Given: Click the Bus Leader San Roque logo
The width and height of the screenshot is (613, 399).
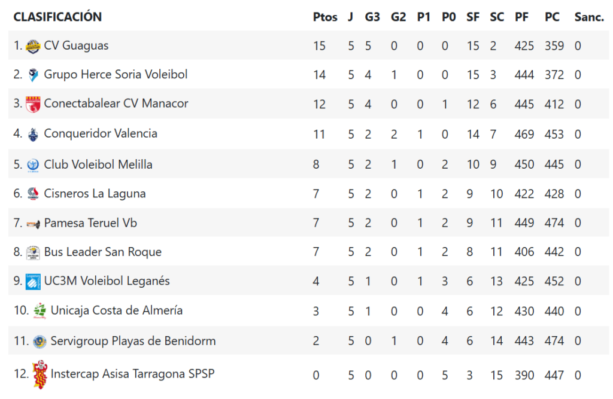Looking at the screenshot, I should 34,252.
